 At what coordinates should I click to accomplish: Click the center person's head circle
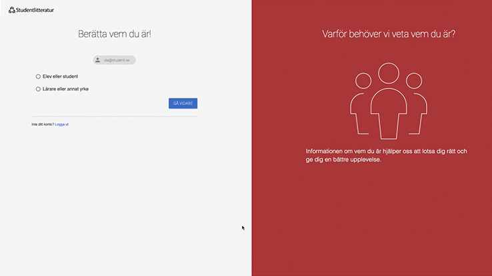pos(388,72)
